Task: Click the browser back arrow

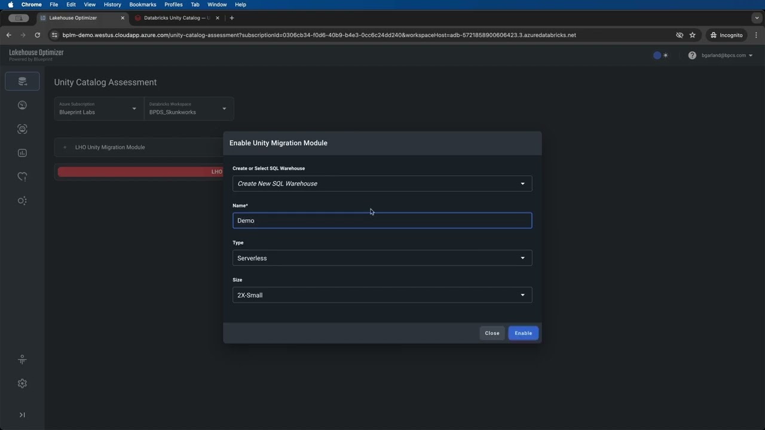Action: [x=9, y=35]
